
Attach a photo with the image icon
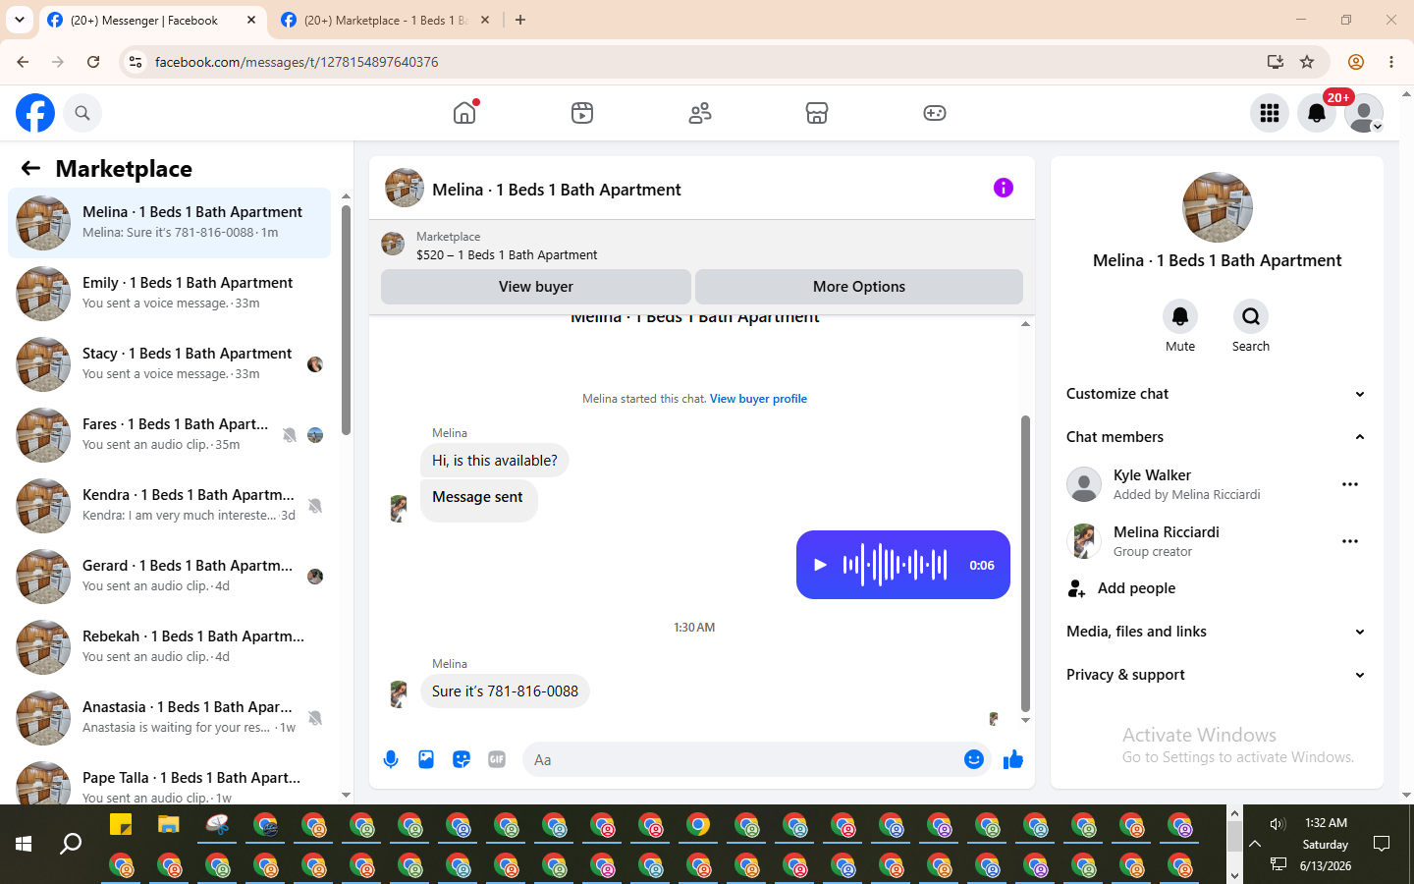(x=426, y=759)
